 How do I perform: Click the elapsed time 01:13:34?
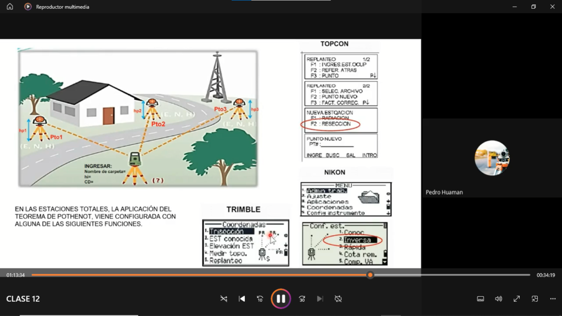click(15, 275)
